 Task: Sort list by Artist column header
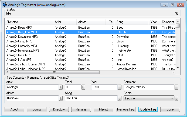pos(65,22)
